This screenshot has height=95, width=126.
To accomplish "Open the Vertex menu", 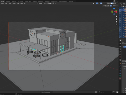I will [x=14, y=3].
